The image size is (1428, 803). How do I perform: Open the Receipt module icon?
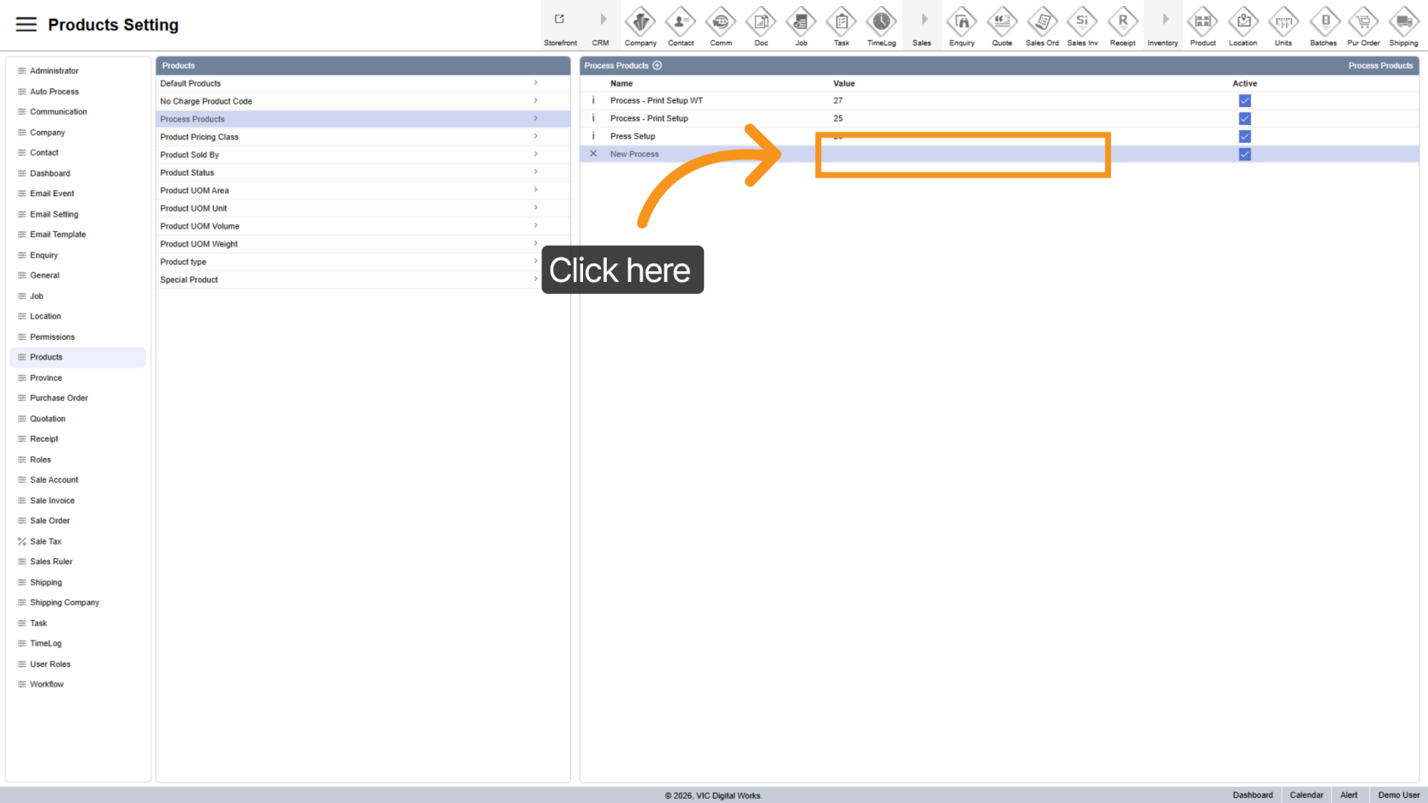pyautogui.click(x=1123, y=21)
